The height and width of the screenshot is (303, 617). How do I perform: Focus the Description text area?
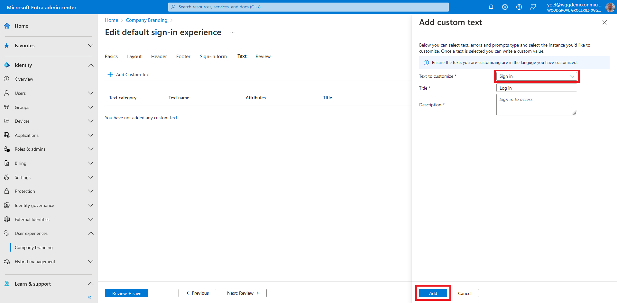point(536,105)
